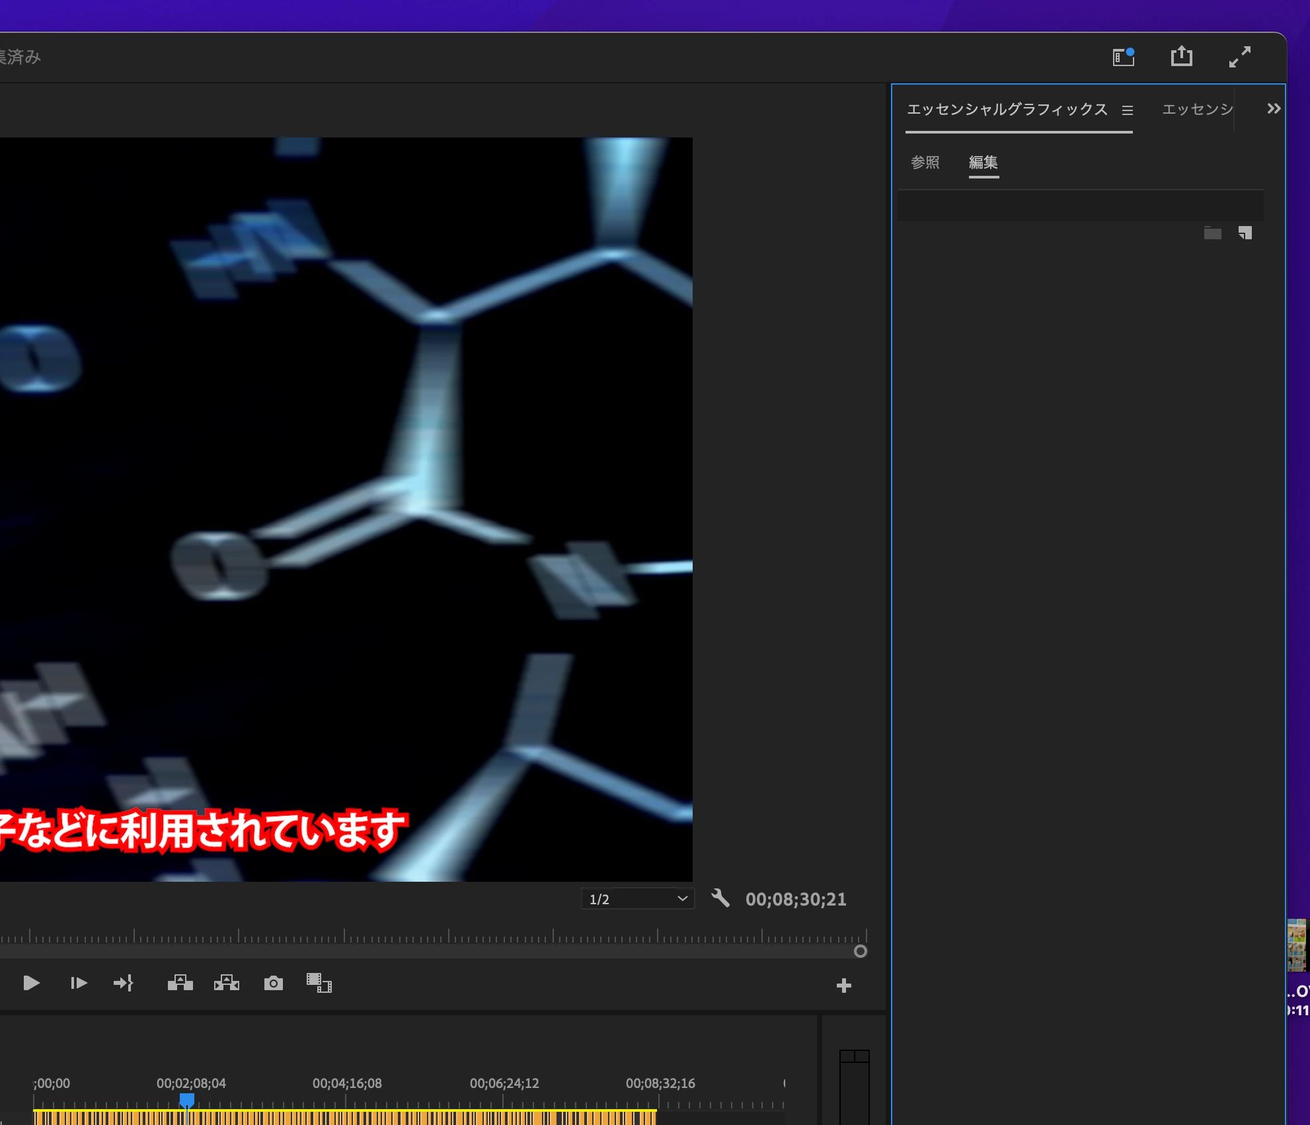
Task: Maximize video output with fullscreen arrows icon
Action: 1240,57
